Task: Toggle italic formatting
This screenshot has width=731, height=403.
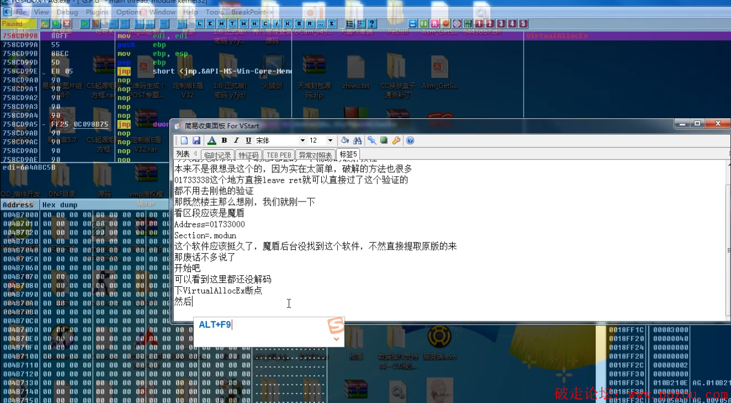Action: tap(236, 140)
